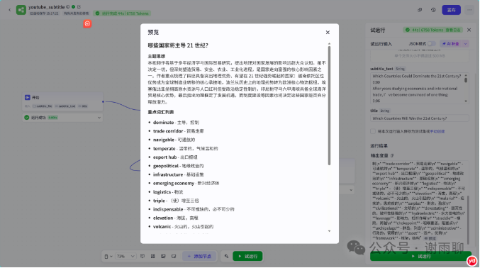This screenshot has height=268, width=480.
Task: Click the preview scrollbar down arrow
Action: pos(329,231)
